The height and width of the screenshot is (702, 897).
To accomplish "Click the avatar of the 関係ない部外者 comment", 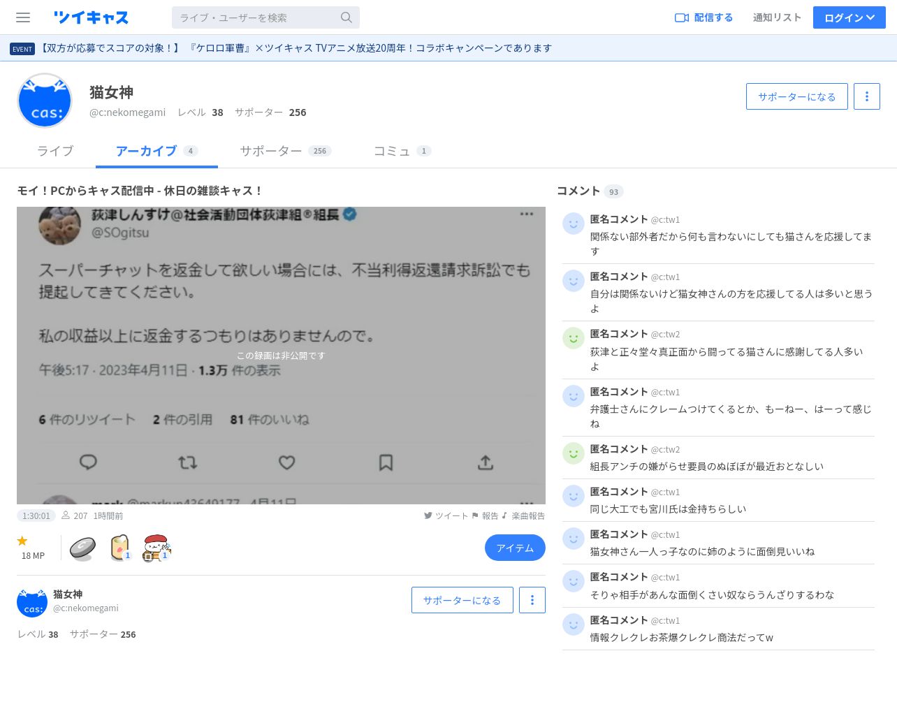I will click(x=574, y=224).
